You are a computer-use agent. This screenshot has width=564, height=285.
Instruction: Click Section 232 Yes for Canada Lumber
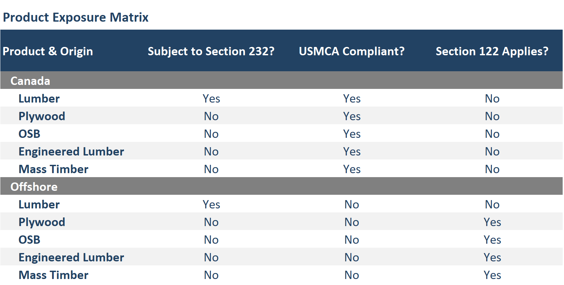point(211,99)
